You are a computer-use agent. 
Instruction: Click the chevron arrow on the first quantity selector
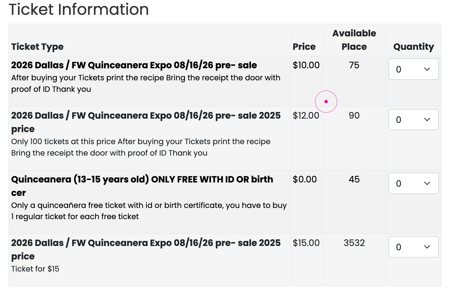pos(427,69)
